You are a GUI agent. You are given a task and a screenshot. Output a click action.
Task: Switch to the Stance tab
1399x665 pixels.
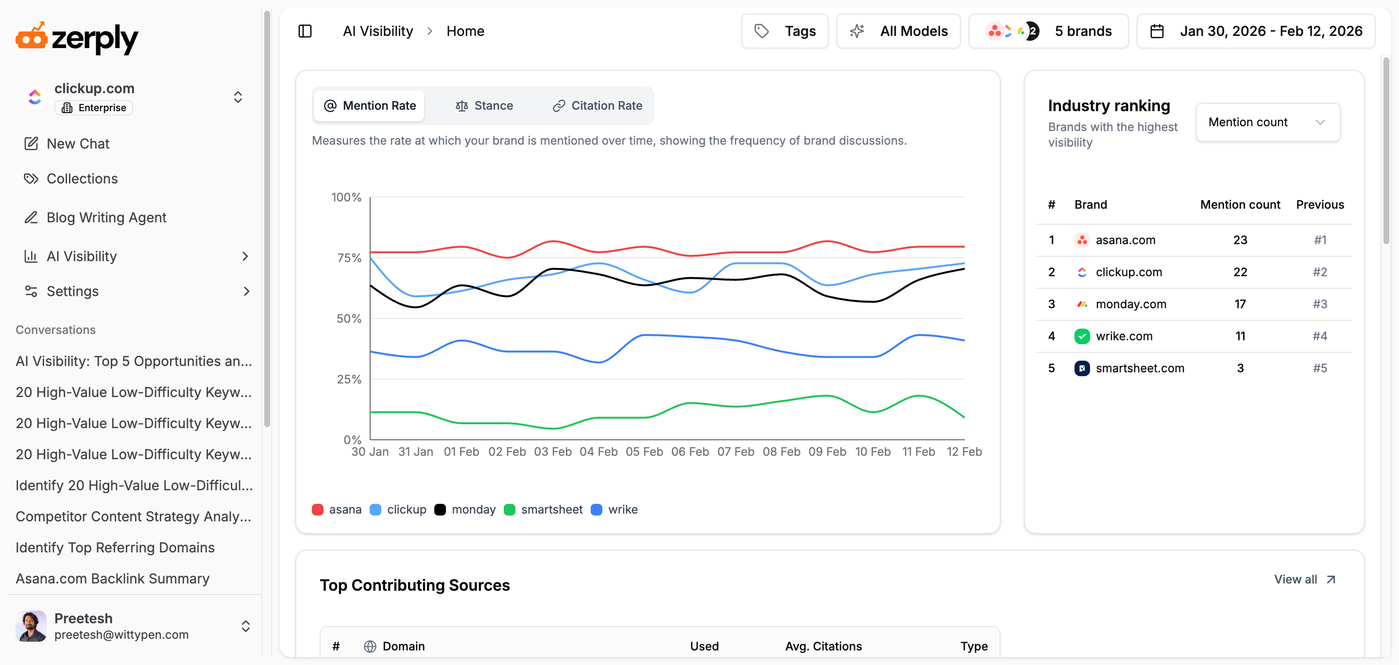484,105
